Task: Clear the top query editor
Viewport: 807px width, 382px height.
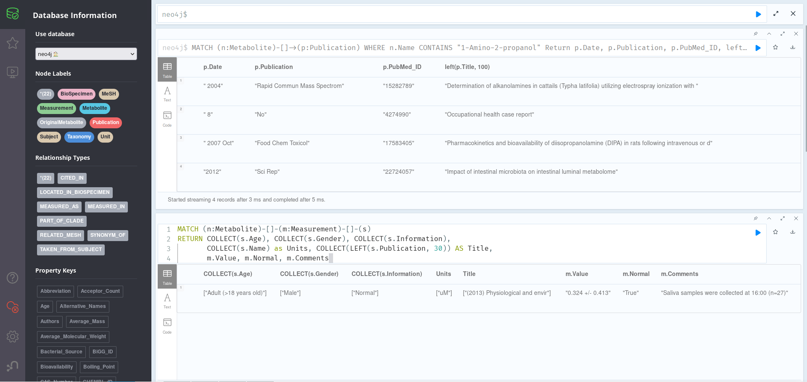Action: point(793,13)
